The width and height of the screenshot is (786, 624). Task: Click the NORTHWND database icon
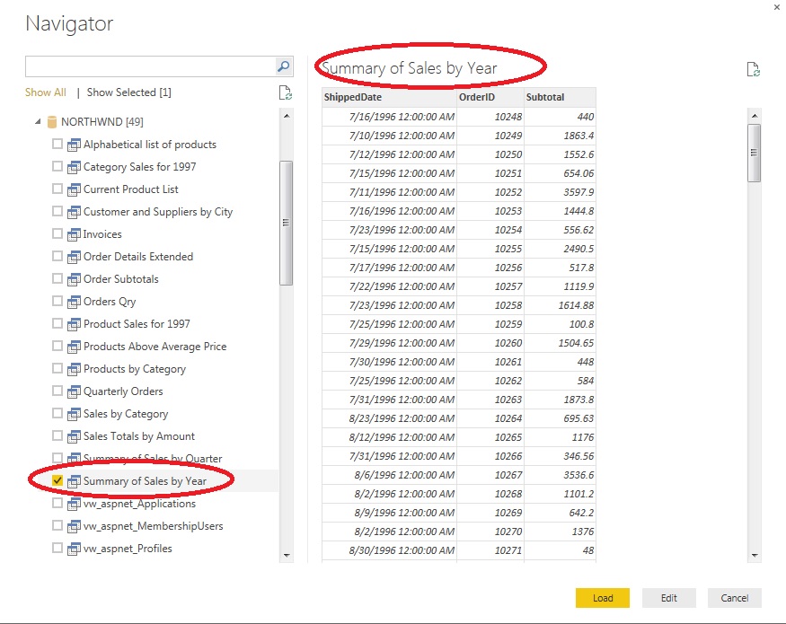52,122
